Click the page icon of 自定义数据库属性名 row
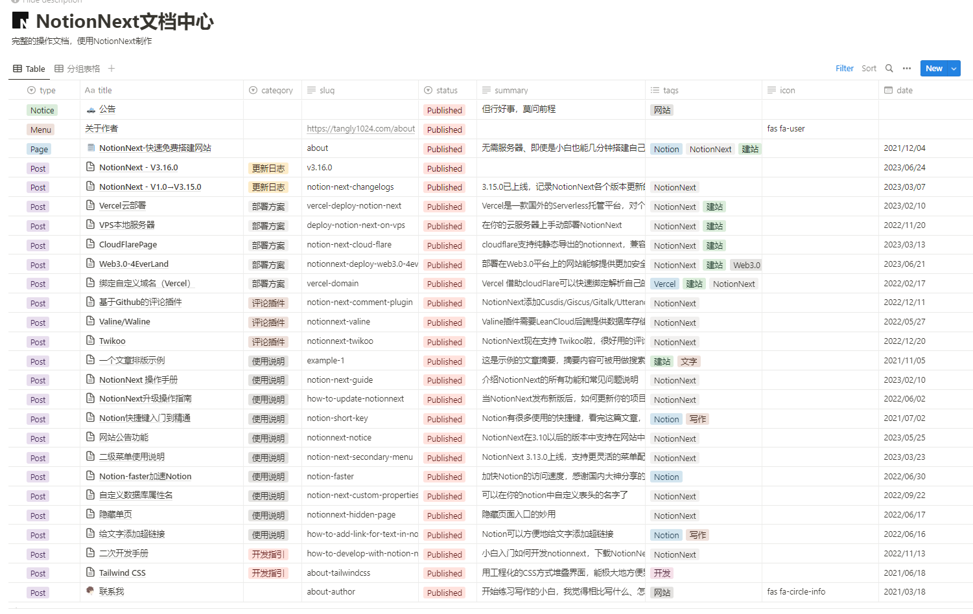Viewport: 973px width, 614px height. point(91,495)
